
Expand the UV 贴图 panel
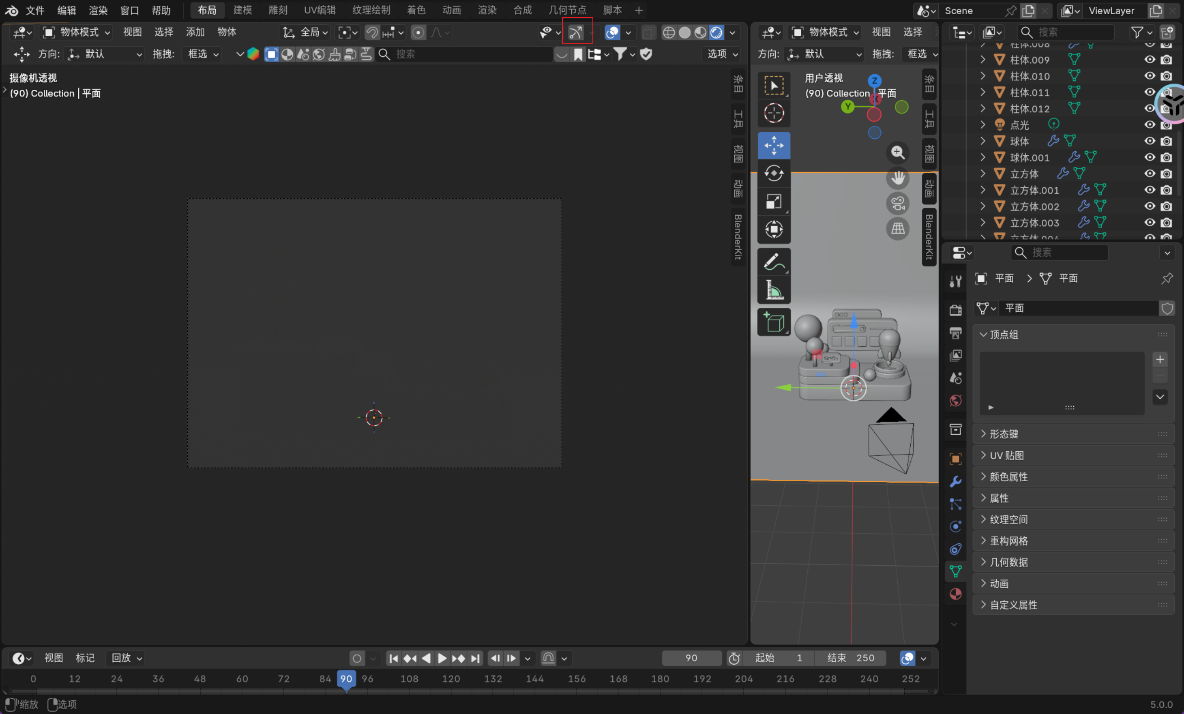point(1006,455)
